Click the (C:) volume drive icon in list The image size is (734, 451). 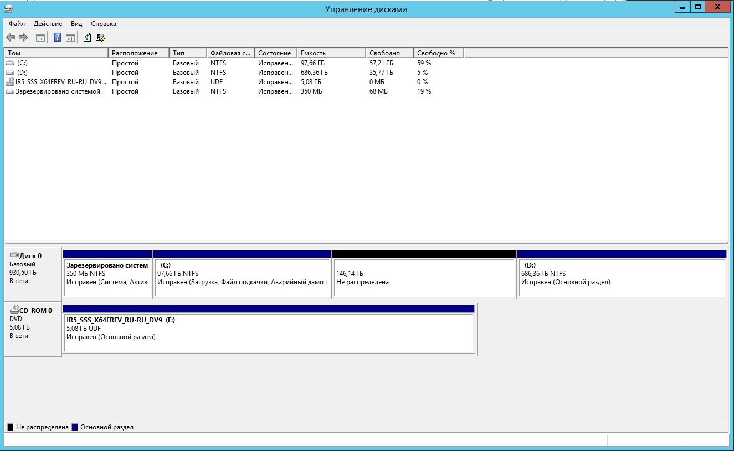coord(10,63)
